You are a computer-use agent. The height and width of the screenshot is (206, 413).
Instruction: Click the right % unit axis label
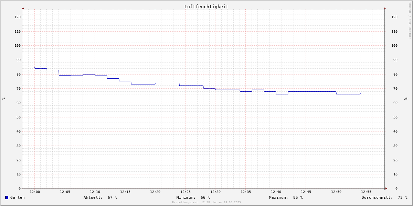(x=406, y=99)
